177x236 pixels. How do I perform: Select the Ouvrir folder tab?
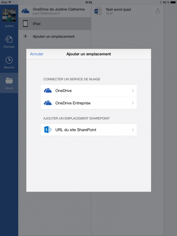[9, 83]
